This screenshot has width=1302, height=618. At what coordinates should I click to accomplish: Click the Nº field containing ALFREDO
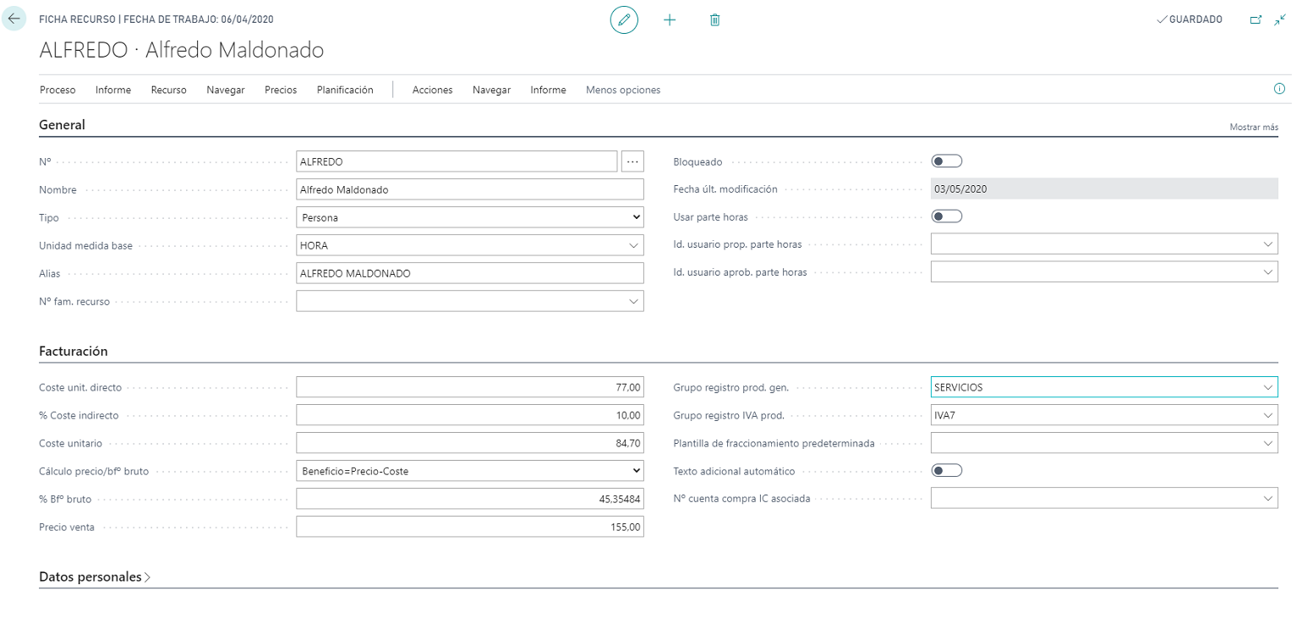[x=457, y=161]
